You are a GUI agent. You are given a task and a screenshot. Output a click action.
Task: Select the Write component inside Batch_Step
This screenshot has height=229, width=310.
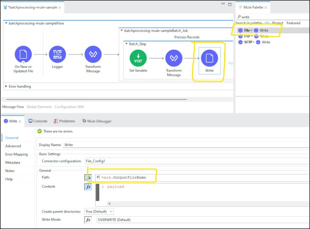tap(209, 58)
